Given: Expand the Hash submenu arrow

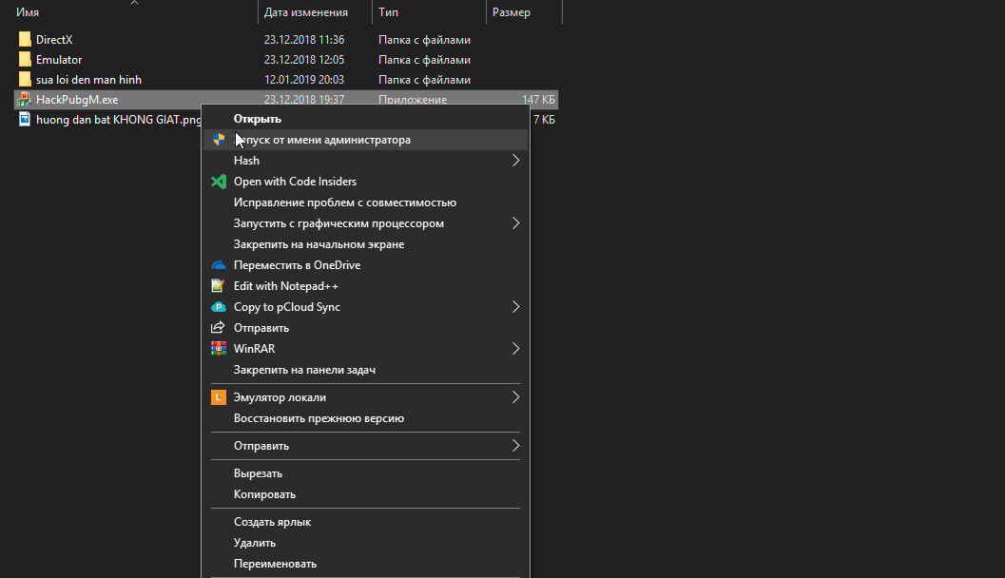Looking at the screenshot, I should tap(515, 161).
